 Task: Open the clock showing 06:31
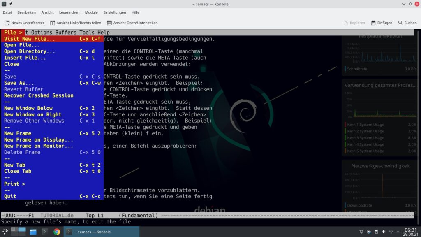[411, 232]
